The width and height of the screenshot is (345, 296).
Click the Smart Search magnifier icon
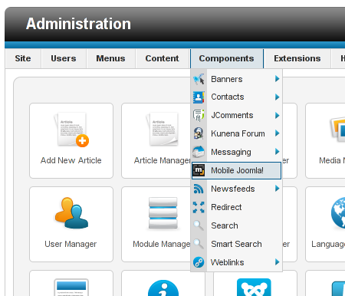pyautogui.click(x=199, y=244)
